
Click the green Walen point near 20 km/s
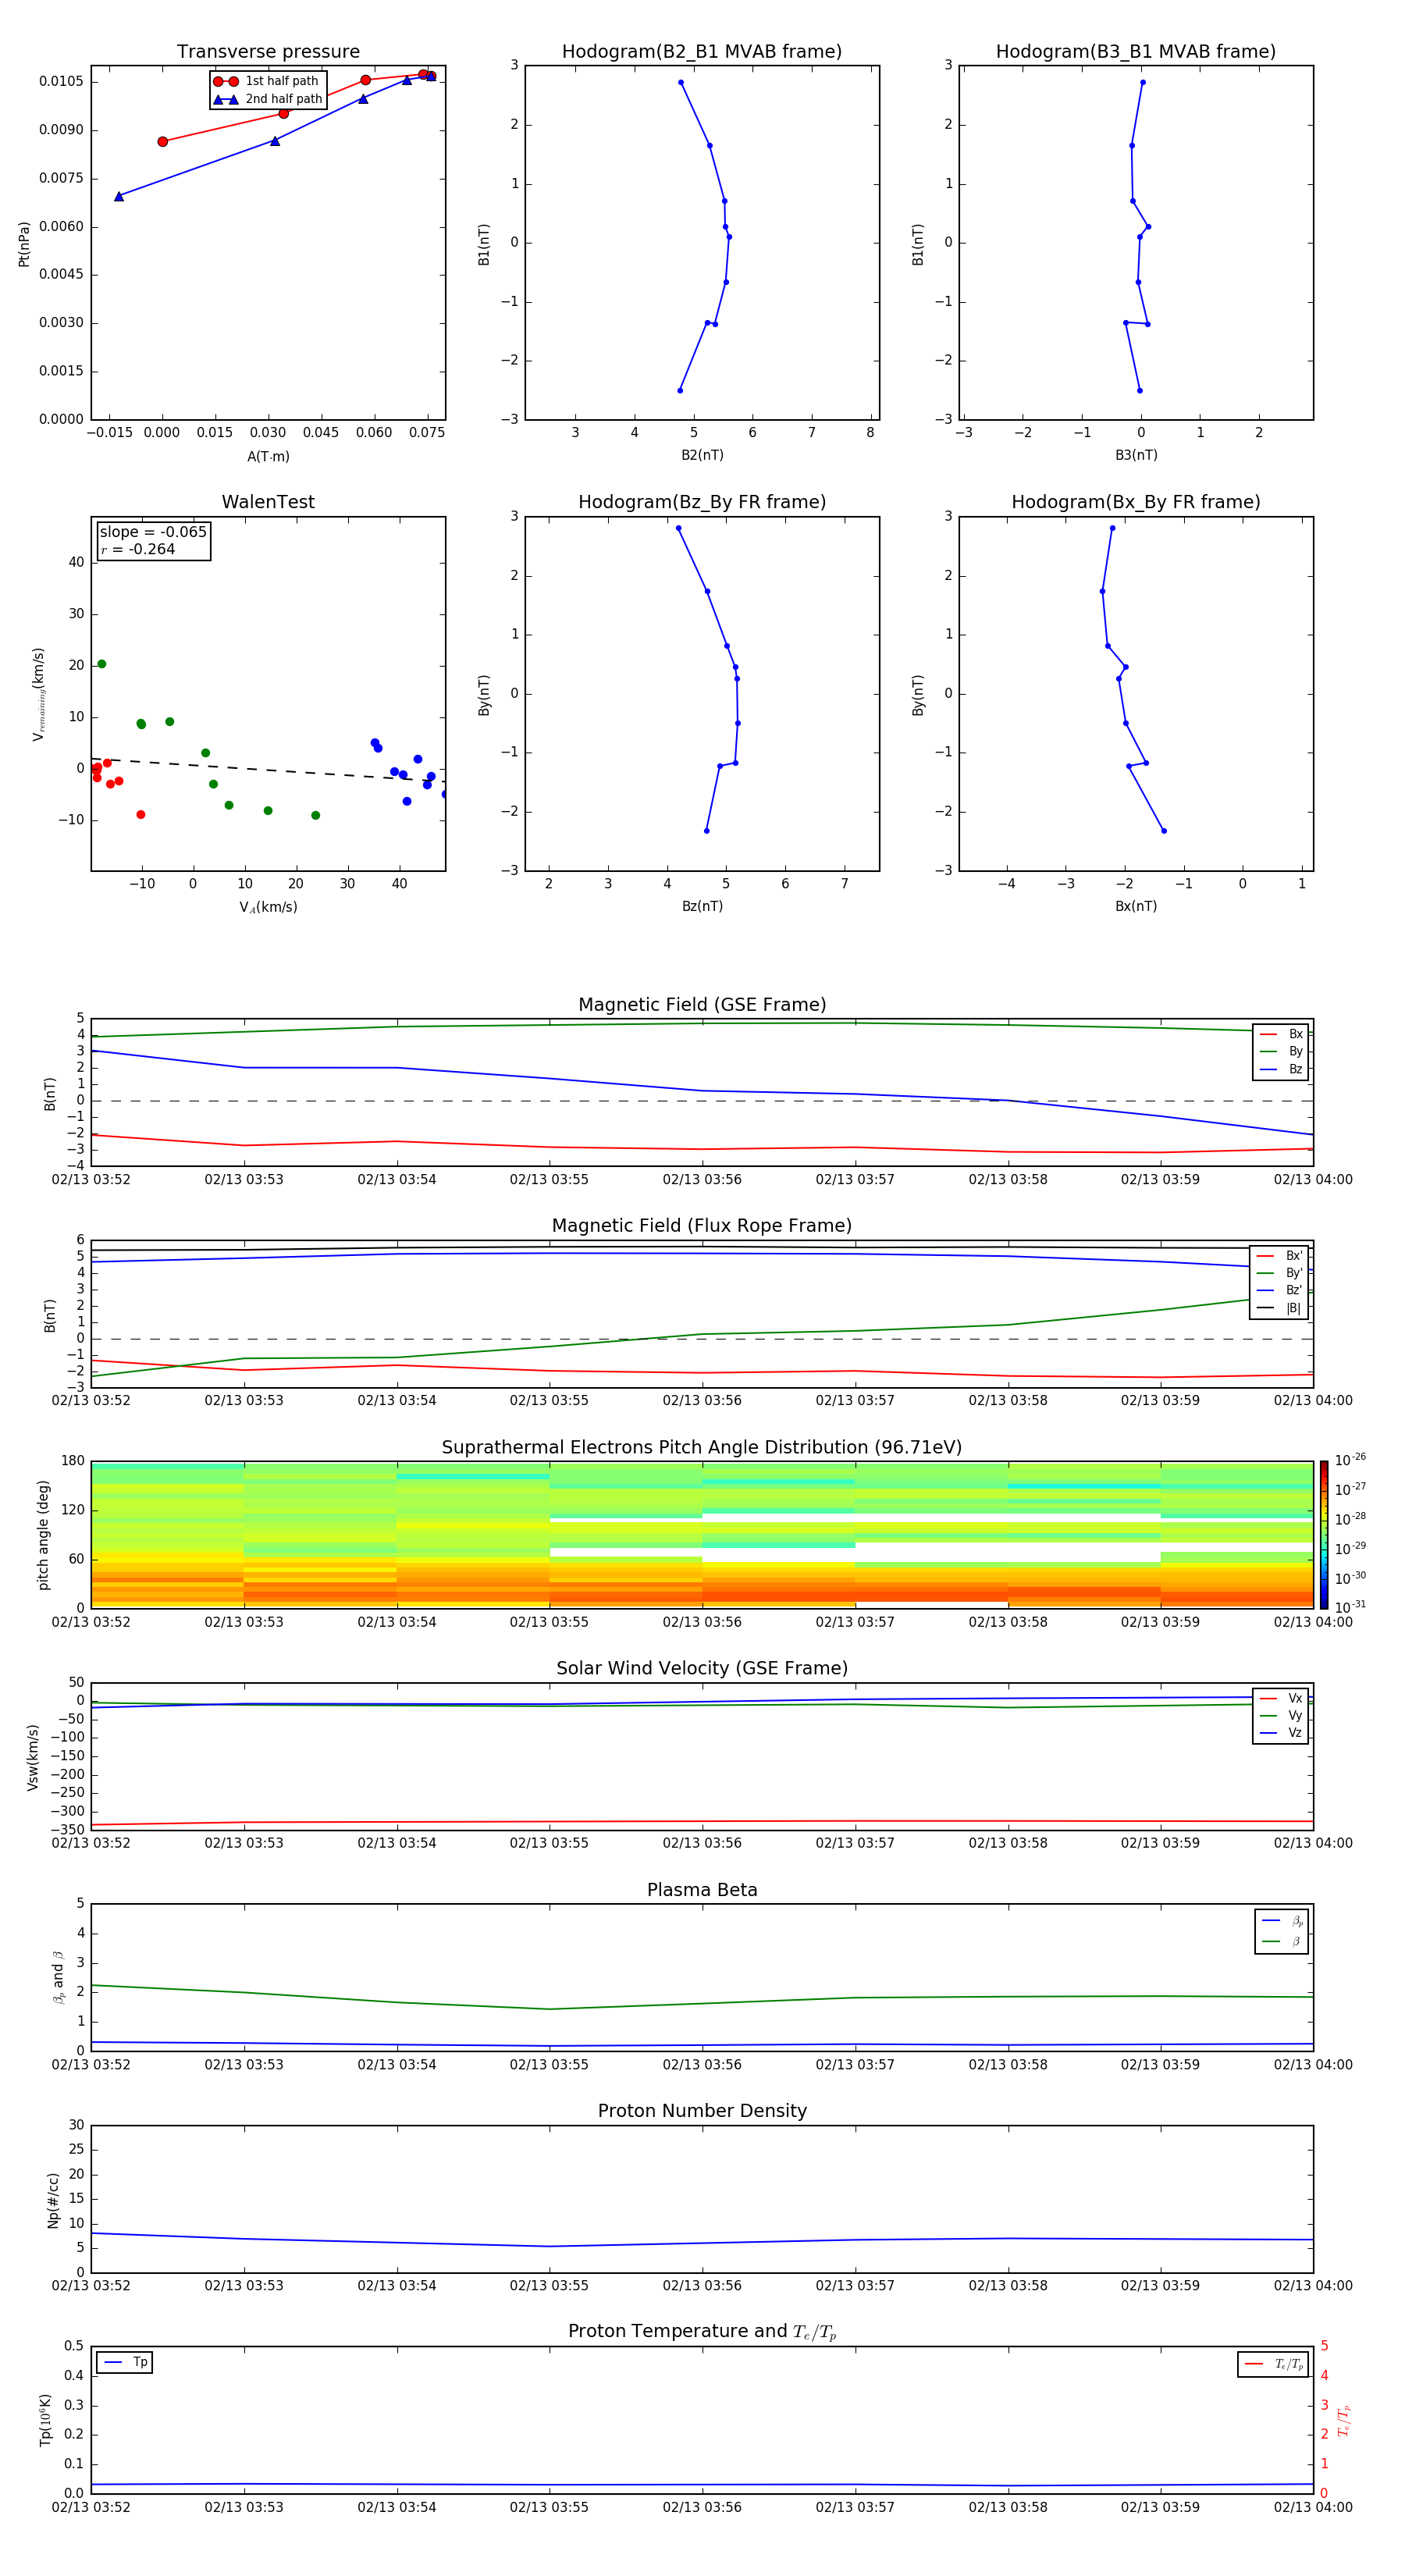tap(101, 664)
